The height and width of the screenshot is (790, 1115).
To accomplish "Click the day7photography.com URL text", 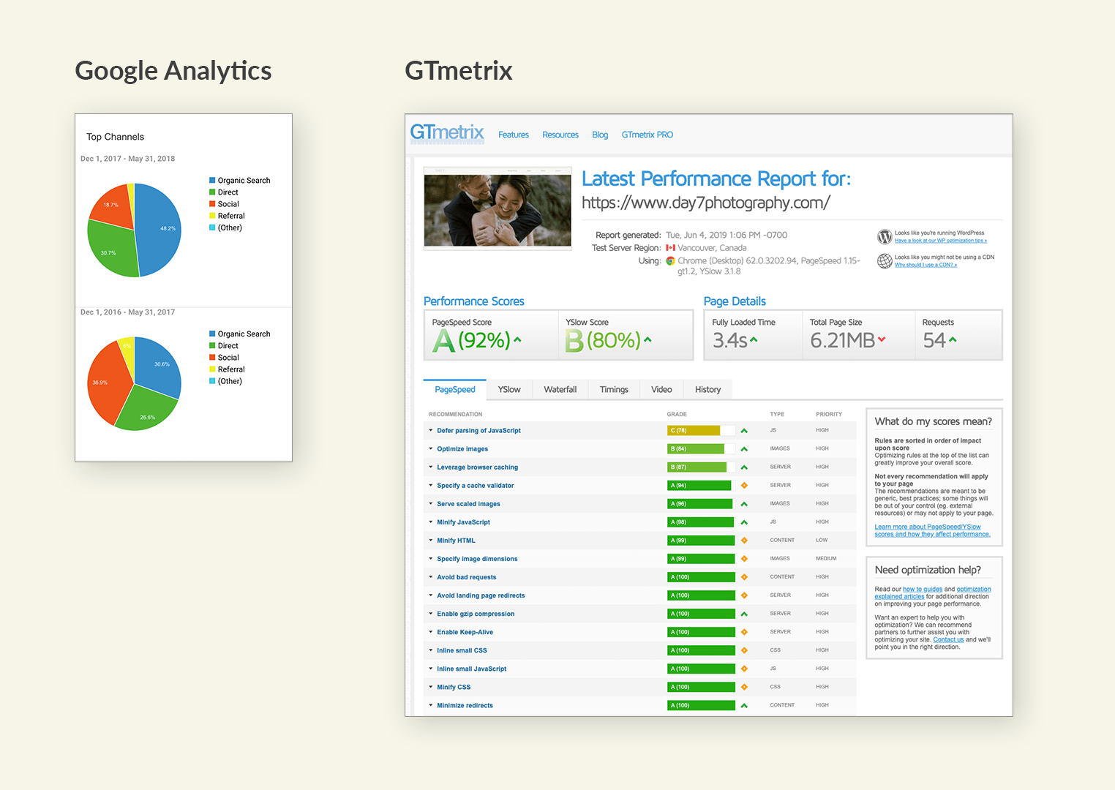I will click(705, 203).
